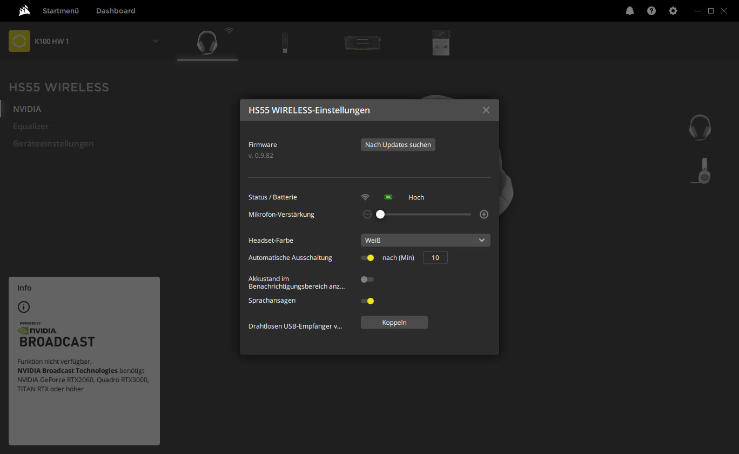Select the USB wireless dongle device icon
Viewport: 739px width, 454px height.
[x=285, y=43]
